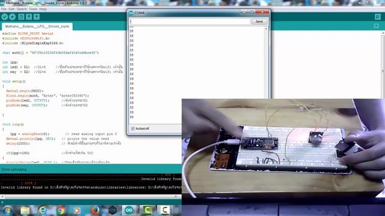Launch Firefox from the taskbar
The image size is (385, 216).
95,210
